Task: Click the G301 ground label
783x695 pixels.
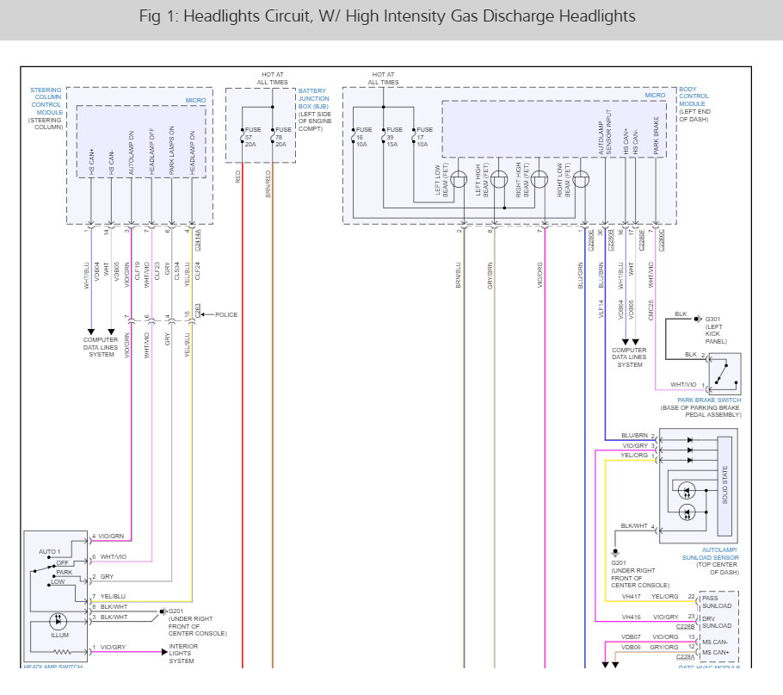Action: pos(712,319)
